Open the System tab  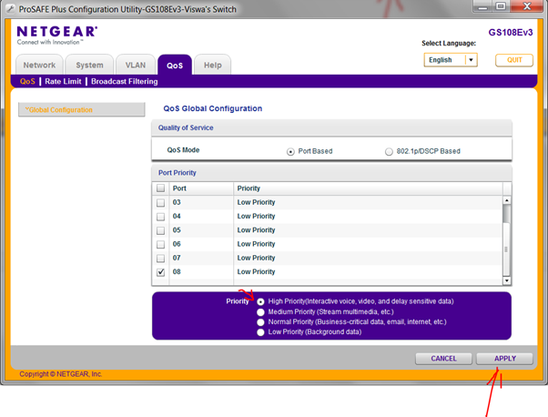tap(89, 65)
